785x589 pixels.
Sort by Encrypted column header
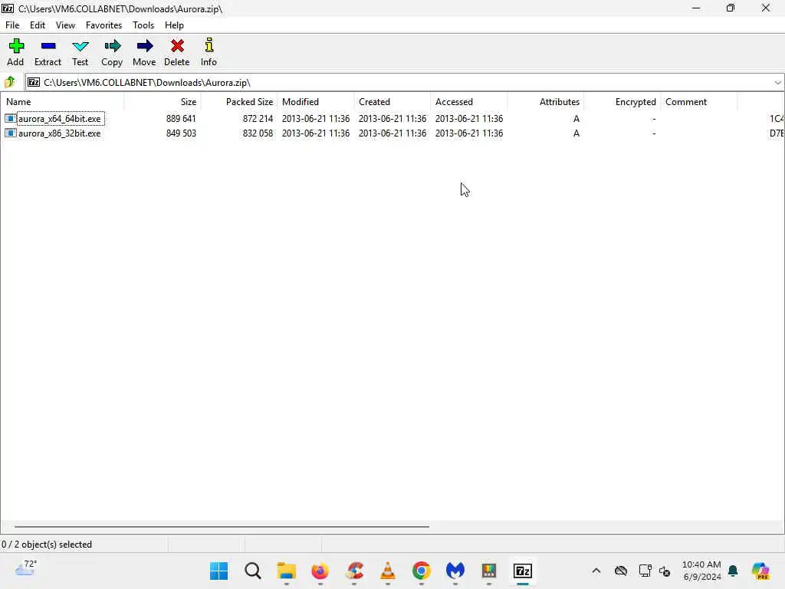coord(622,102)
